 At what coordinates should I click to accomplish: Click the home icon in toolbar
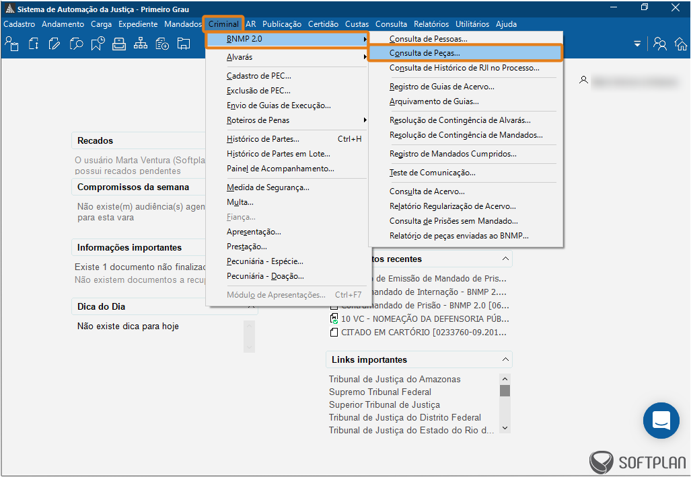coord(681,44)
